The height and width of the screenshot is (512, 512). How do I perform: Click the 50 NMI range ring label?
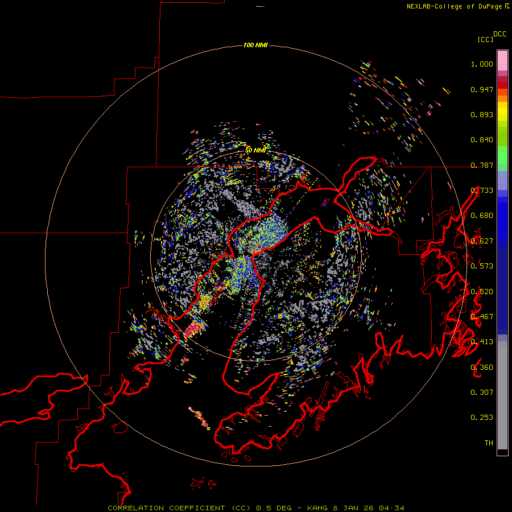pos(255,150)
